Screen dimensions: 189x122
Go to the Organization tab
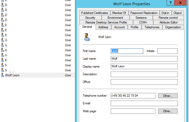click(173, 27)
